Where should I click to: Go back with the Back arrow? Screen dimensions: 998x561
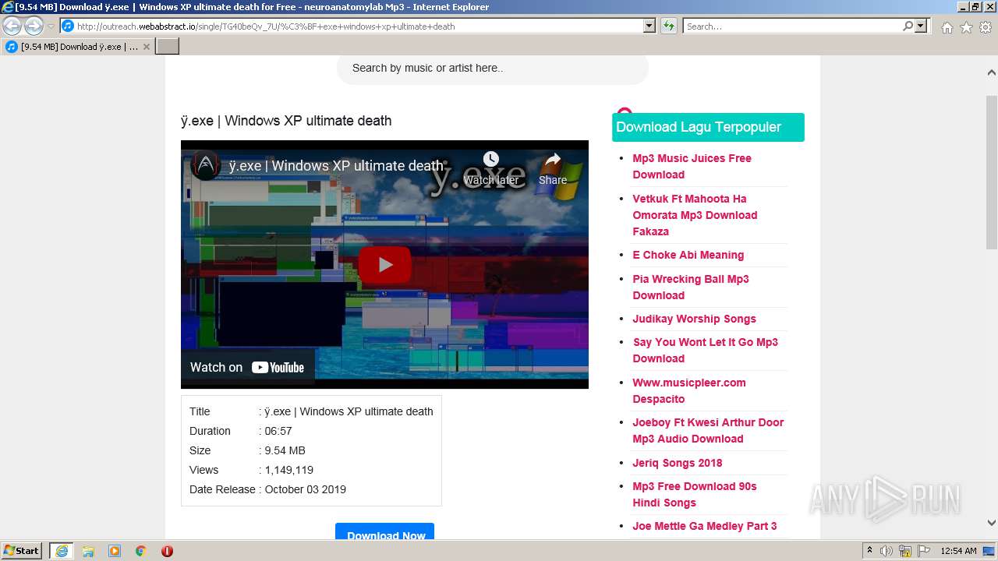point(12,26)
